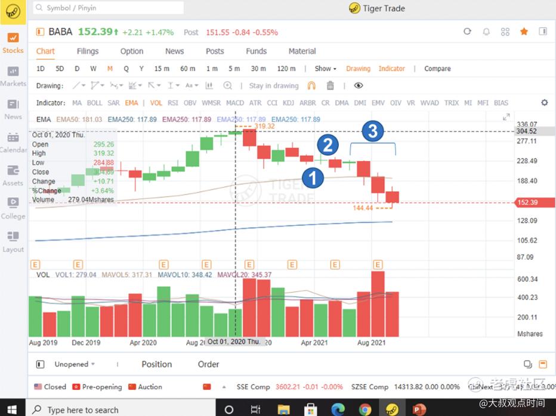556x416 pixels.
Task: Select the 15 m timeframe
Action: (162, 69)
